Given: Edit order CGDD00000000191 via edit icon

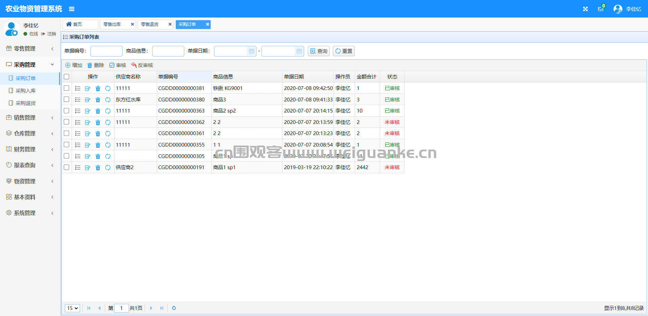Looking at the screenshot, I should [88, 167].
